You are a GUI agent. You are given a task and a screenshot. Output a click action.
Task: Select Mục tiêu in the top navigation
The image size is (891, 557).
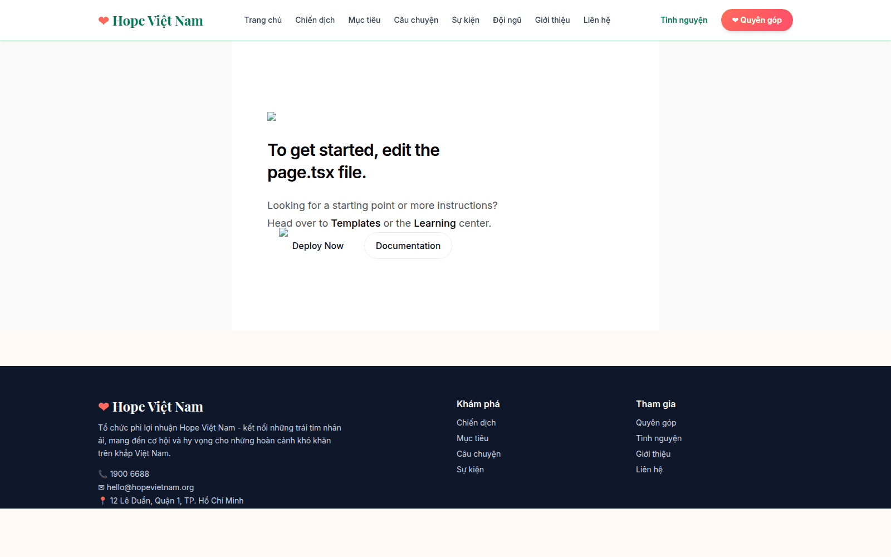point(364,20)
